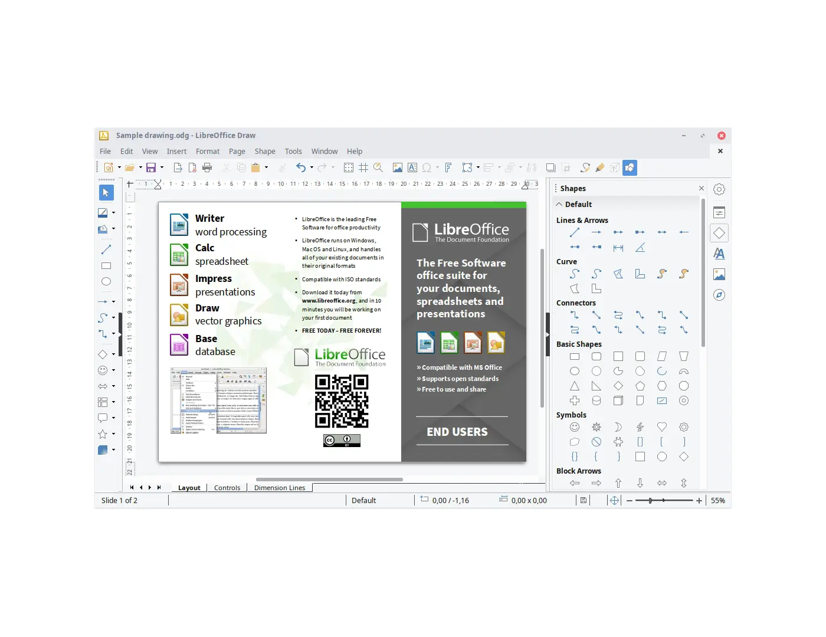Export directly as PDF
Screen dimensions: 826x637
click(192, 168)
